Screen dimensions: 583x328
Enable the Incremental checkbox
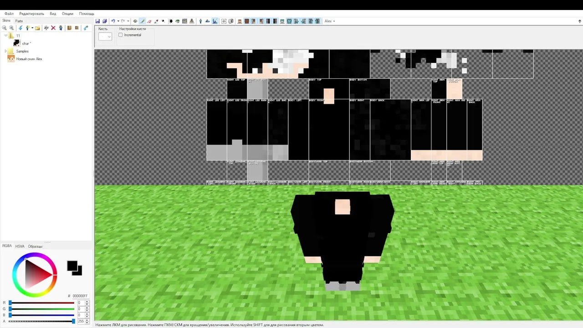121,35
